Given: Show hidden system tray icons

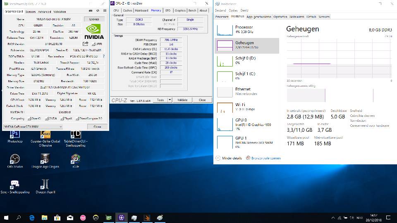Looking at the screenshot, I should (333, 218).
